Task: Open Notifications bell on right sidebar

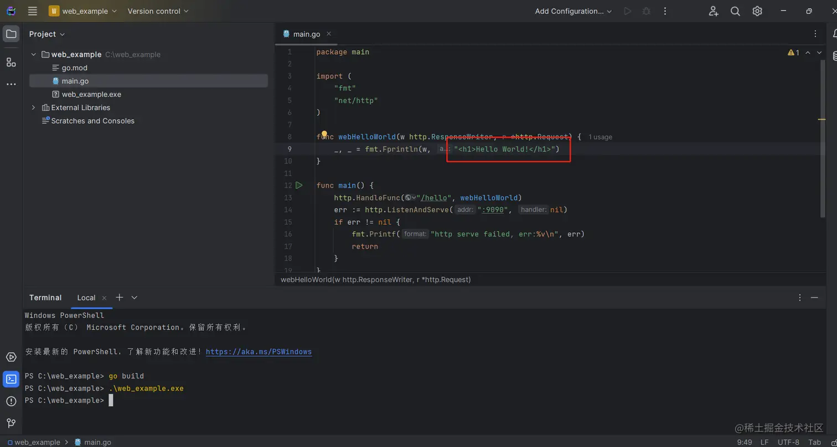Action: (834, 34)
